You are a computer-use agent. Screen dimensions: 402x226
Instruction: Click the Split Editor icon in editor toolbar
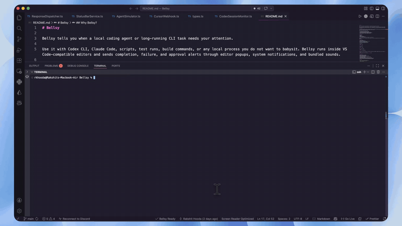coord(377,16)
